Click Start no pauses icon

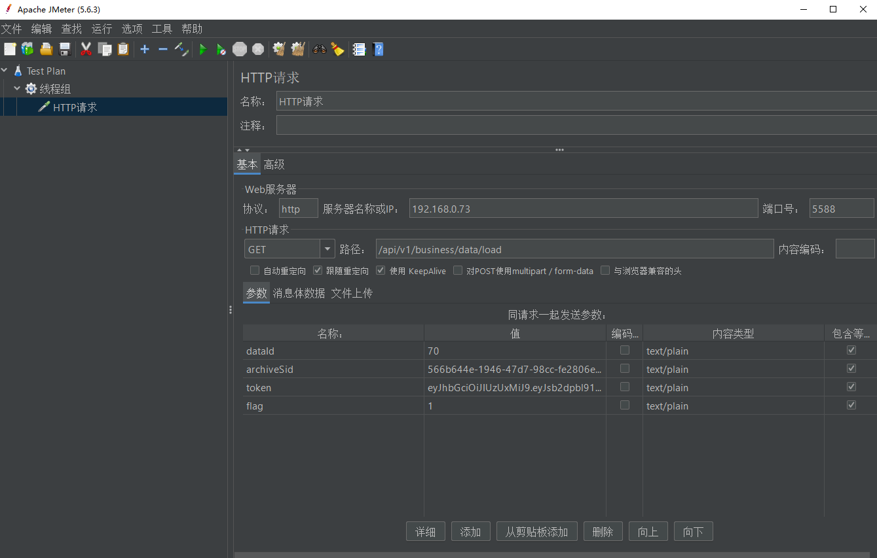click(x=221, y=49)
